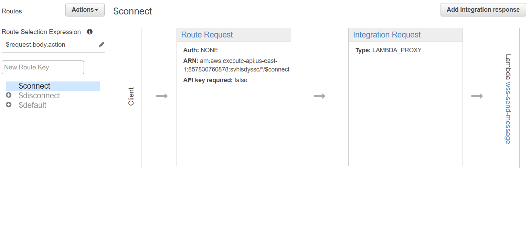The image size is (530, 243).
Task: Click plus icon beside $disconnect route
Action: pos(9,95)
